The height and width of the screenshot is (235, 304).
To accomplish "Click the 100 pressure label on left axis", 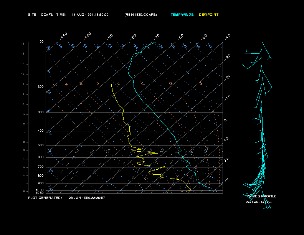I will tap(41, 42).
